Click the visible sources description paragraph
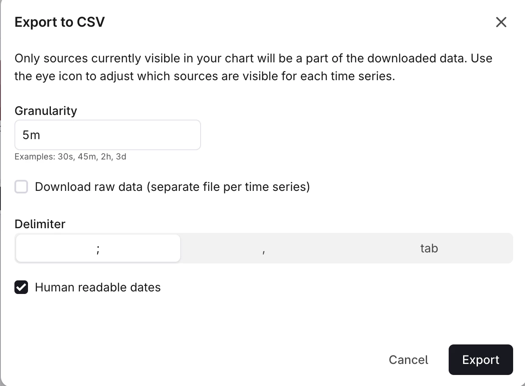This screenshot has height=386, width=525. coord(253,67)
